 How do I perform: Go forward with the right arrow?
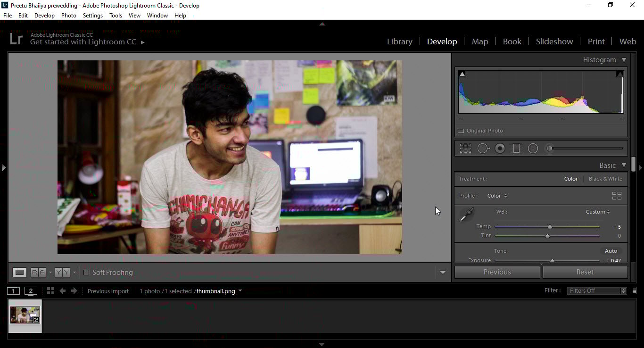pos(74,291)
